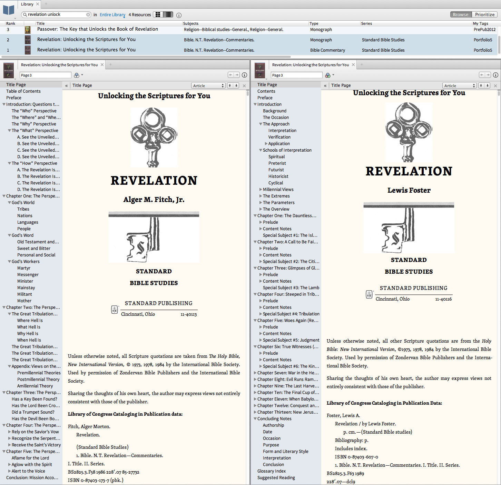The width and height of the screenshot is (501, 485).
Task: Open the left panel's book cover menu icon
Action: click(x=9, y=70)
